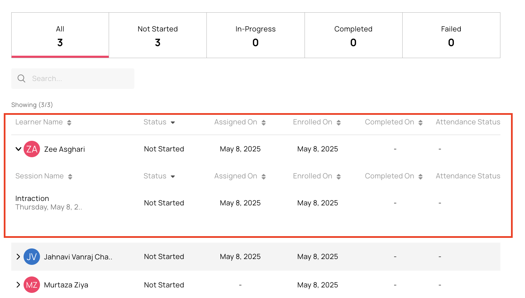Click Murtaza Ziya's MZ avatar

(x=32, y=285)
